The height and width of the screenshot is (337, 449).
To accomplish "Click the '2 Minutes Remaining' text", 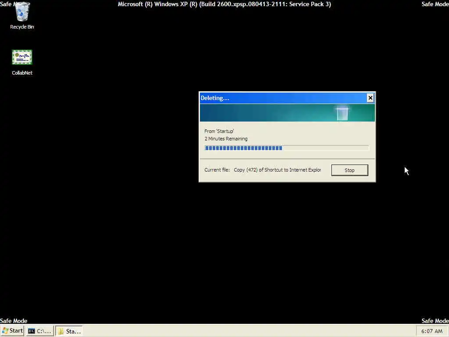I will [x=226, y=139].
